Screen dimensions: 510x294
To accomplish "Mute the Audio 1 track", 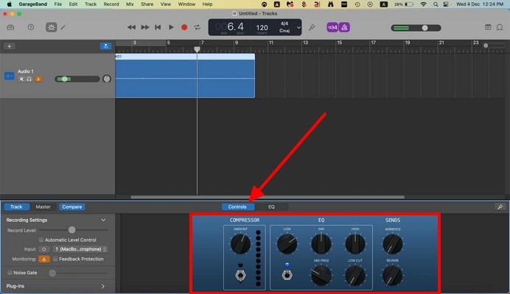I will click(21, 79).
